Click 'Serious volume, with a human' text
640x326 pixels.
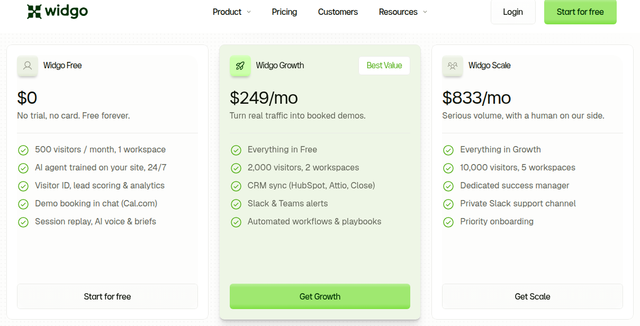click(523, 115)
